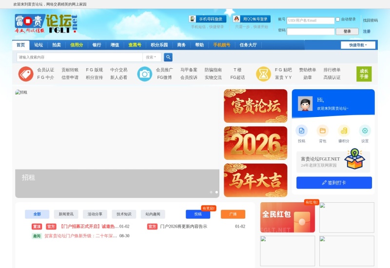The width and height of the screenshot is (390, 268).
Task: Open the 信用分 menu item
Action: coord(77,45)
